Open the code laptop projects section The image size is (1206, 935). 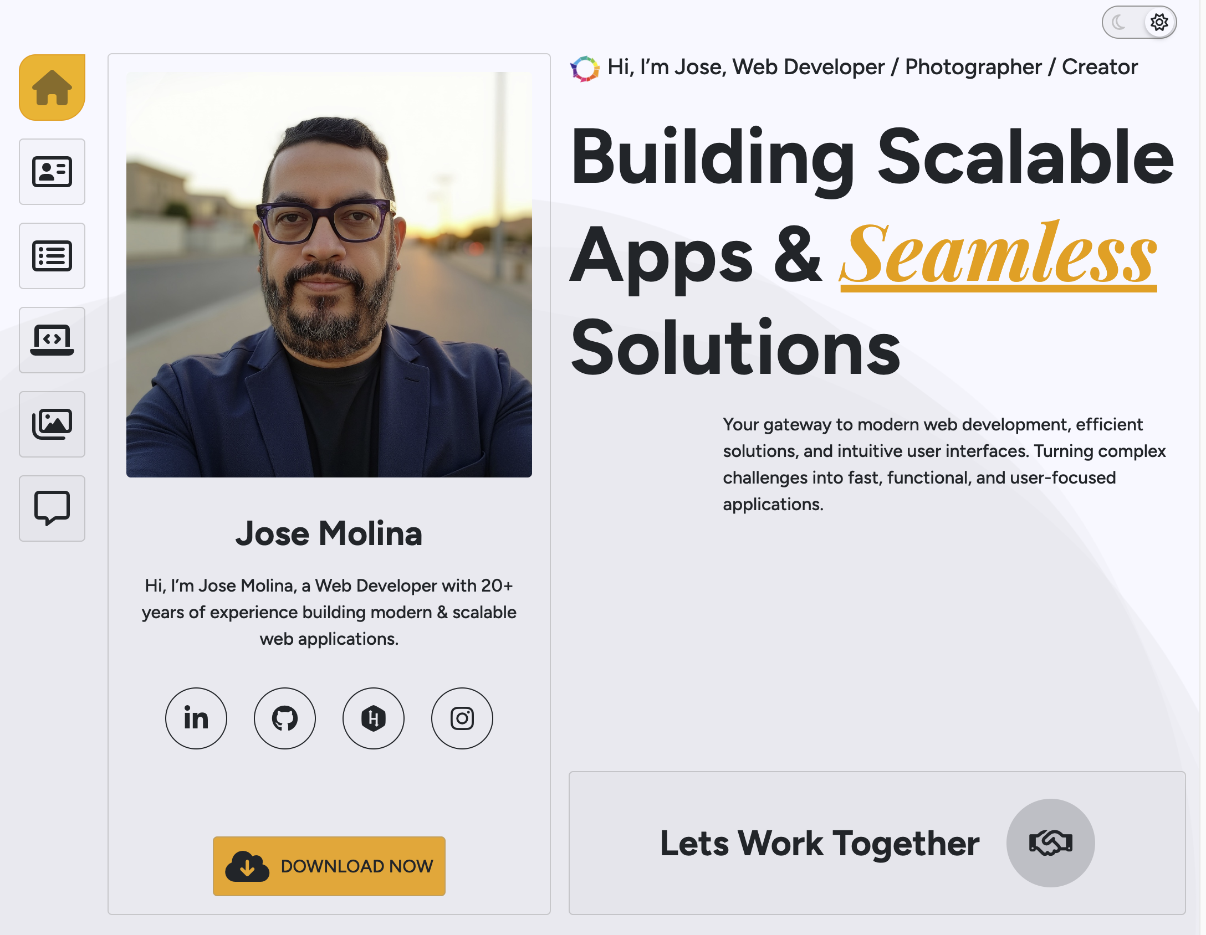52,340
